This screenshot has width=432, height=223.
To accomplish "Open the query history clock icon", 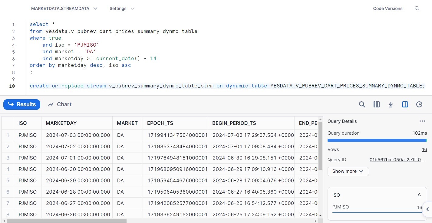I will 419,104.
